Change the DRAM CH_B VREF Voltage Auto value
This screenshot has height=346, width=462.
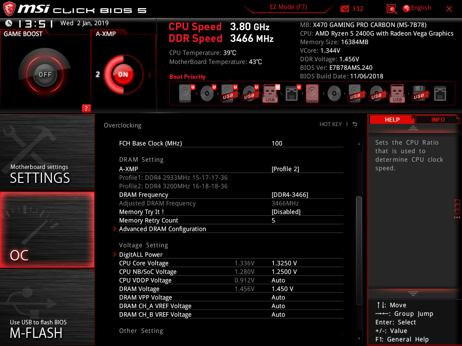click(x=278, y=314)
